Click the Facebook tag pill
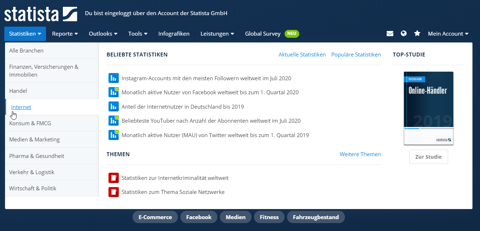480x231 pixels. (199, 217)
